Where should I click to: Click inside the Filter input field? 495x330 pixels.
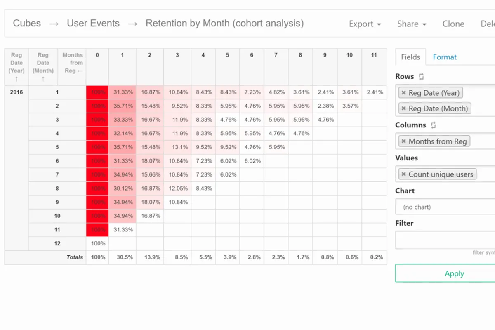pyautogui.click(x=445, y=240)
